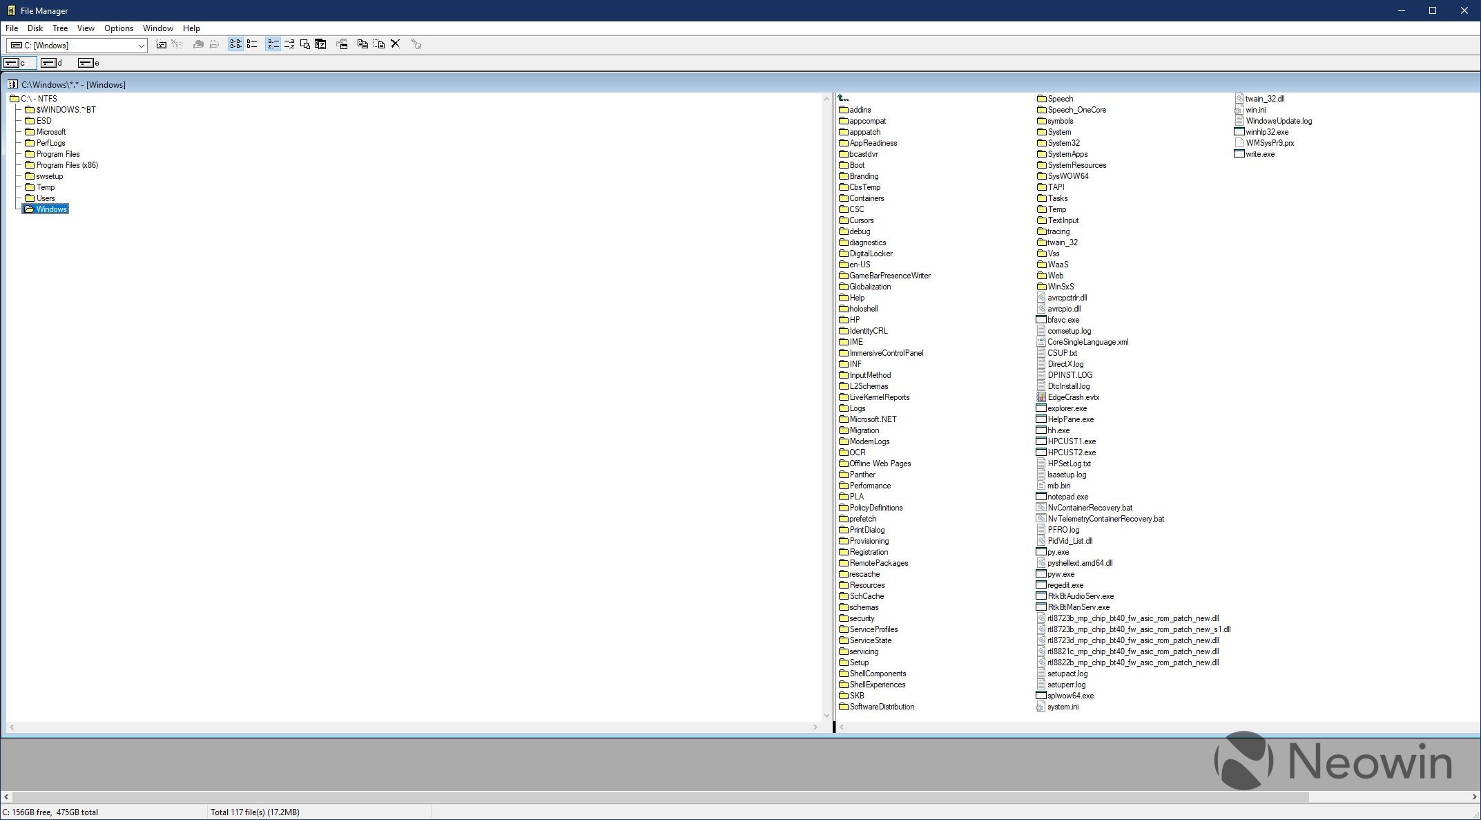Select the d drive button
Viewport: 1481px width, 820px height.
tap(52, 63)
